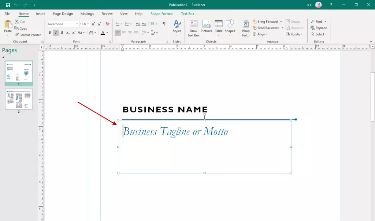Activate the Format Painter tool
This screenshot has height=221, width=375.
[x=27, y=35]
